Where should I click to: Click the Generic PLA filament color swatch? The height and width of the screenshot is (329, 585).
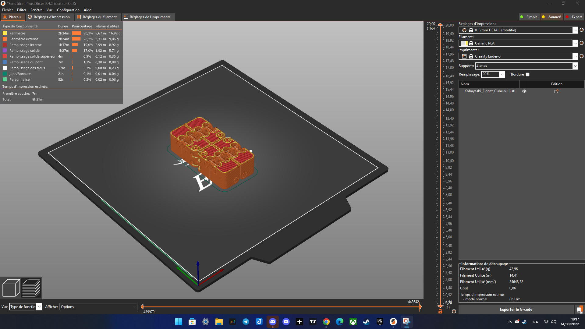point(464,43)
